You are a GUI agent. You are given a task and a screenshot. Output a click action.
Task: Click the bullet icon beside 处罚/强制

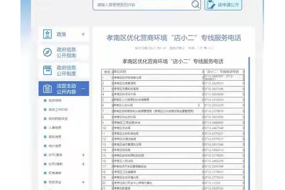[x=45, y=164]
